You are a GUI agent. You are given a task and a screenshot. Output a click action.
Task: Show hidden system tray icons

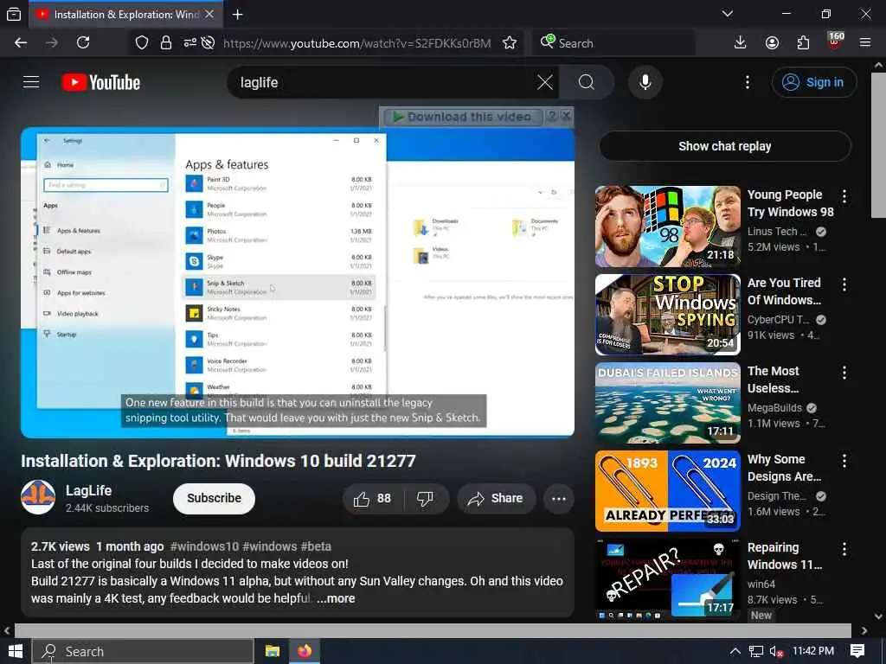pos(735,651)
